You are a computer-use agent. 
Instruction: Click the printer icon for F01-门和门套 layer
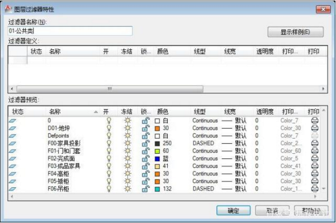pyautogui.click(x=315, y=151)
